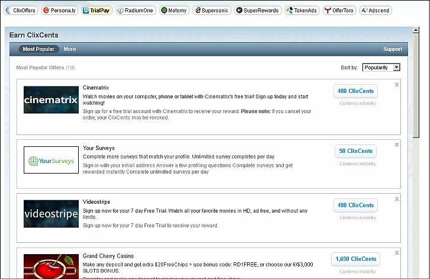Open the More offers section
The height and width of the screenshot is (279, 430).
point(70,49)
